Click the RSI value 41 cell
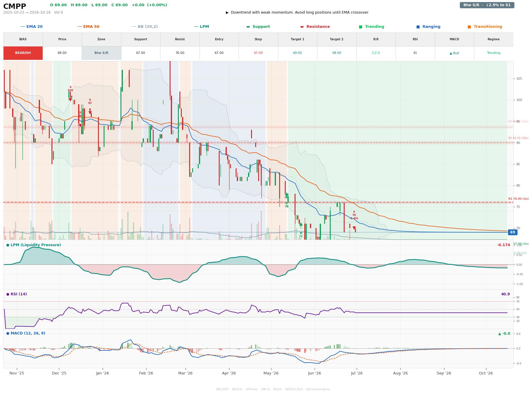Viewport: 532px width, 394px height. point(415,53)
